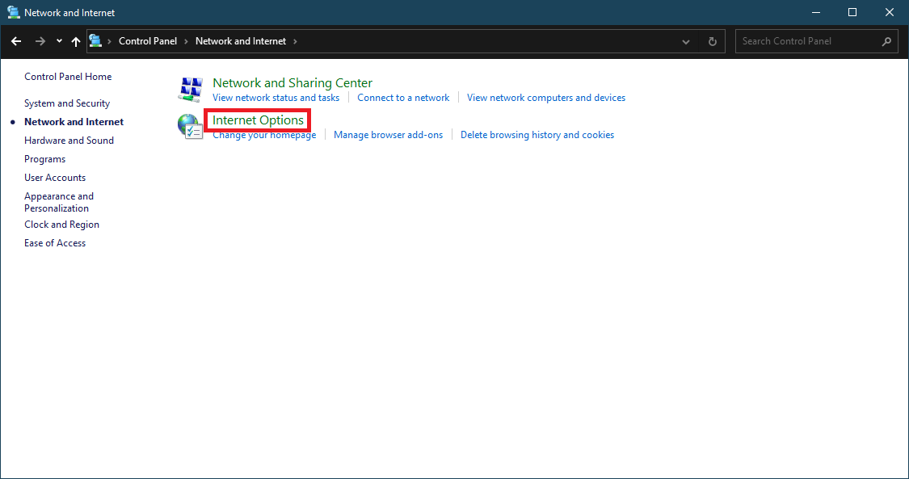
Task: Click View network status and tasks
Action: tap(276, 97)
